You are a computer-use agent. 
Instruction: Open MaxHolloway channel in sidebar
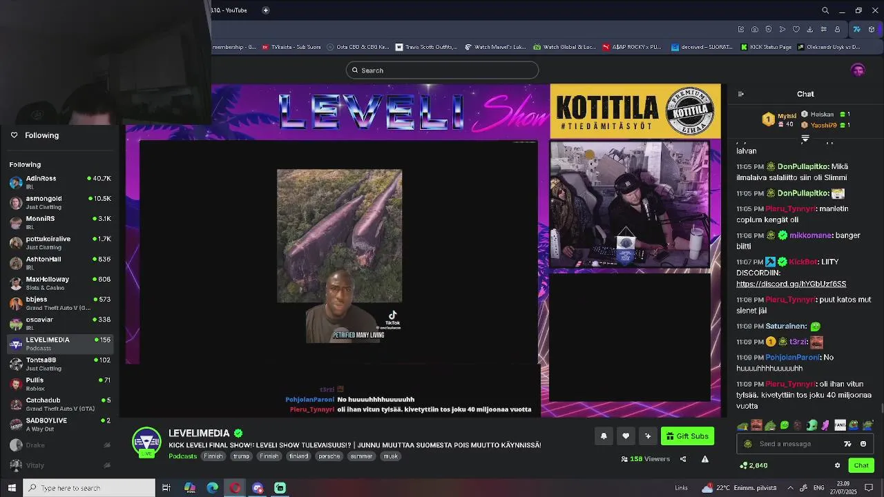click(61, 282)
